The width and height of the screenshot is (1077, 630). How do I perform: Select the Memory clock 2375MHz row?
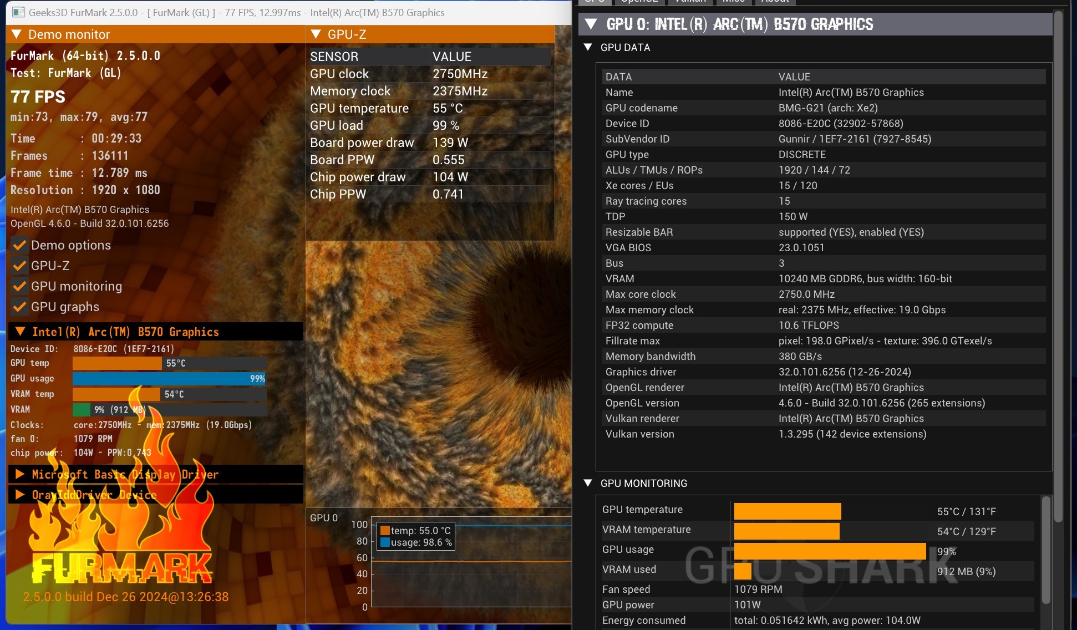tap(430, 91)
